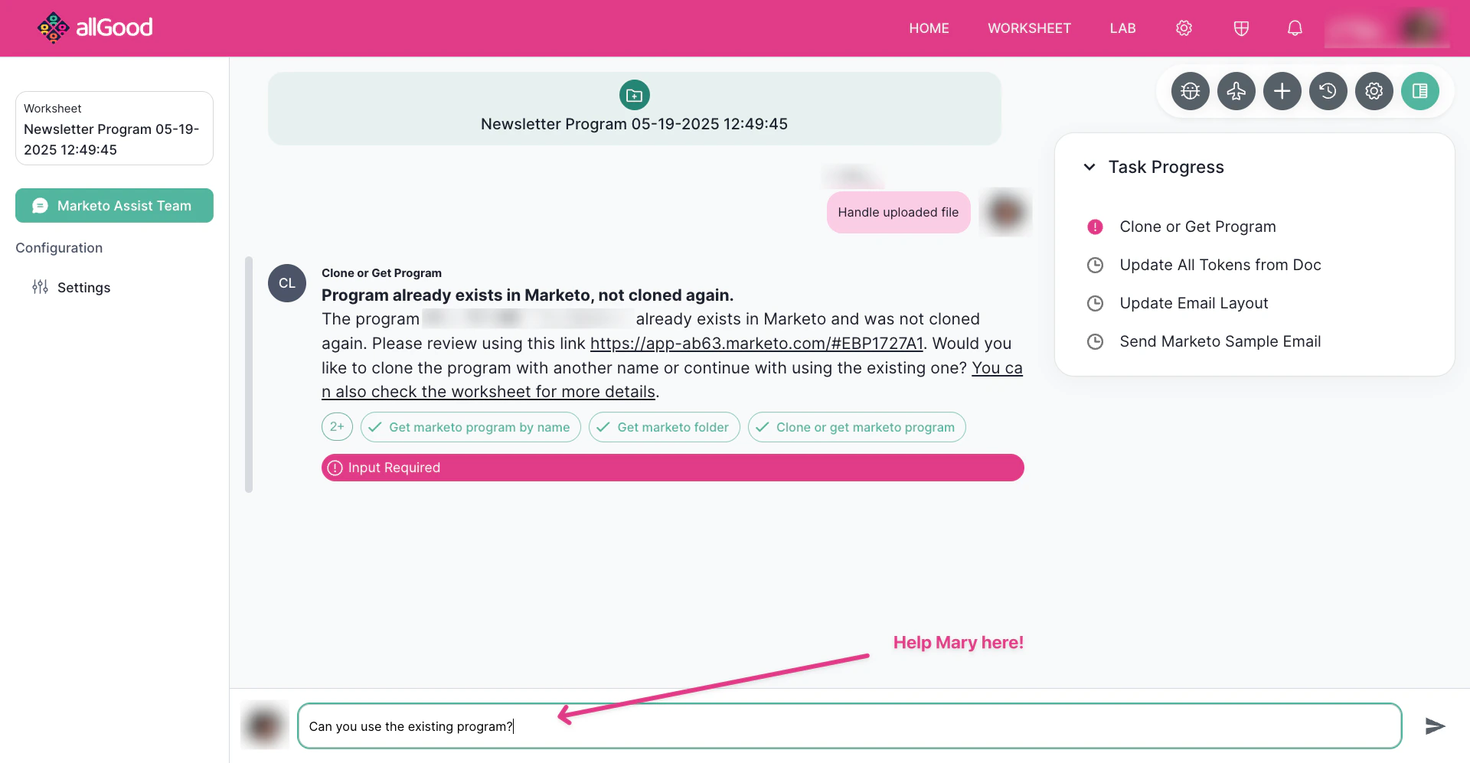
Task: Send the message with the arrow icon
Action: pos(1435,726)
